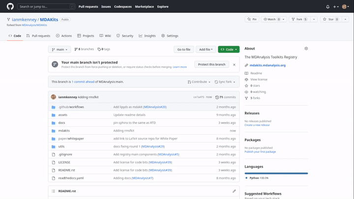The width and height of the screenshot is (354, 199).
Task: View the 8 branches link
Action: [x=84, y=49]
